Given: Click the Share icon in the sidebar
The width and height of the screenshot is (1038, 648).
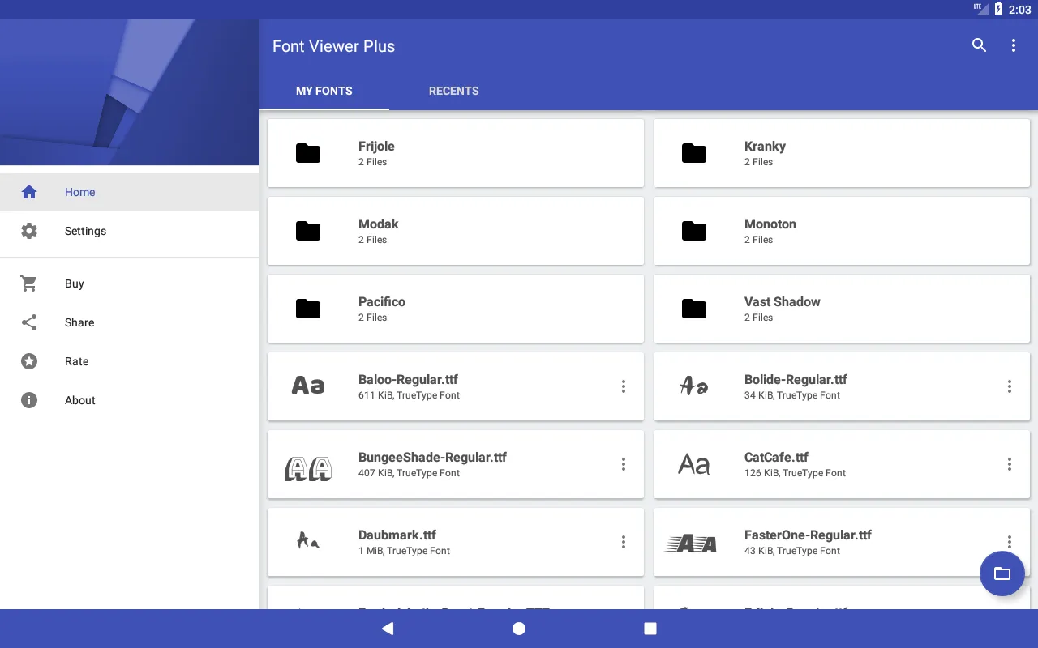Looking at the screenshot, I should point(29,322).
